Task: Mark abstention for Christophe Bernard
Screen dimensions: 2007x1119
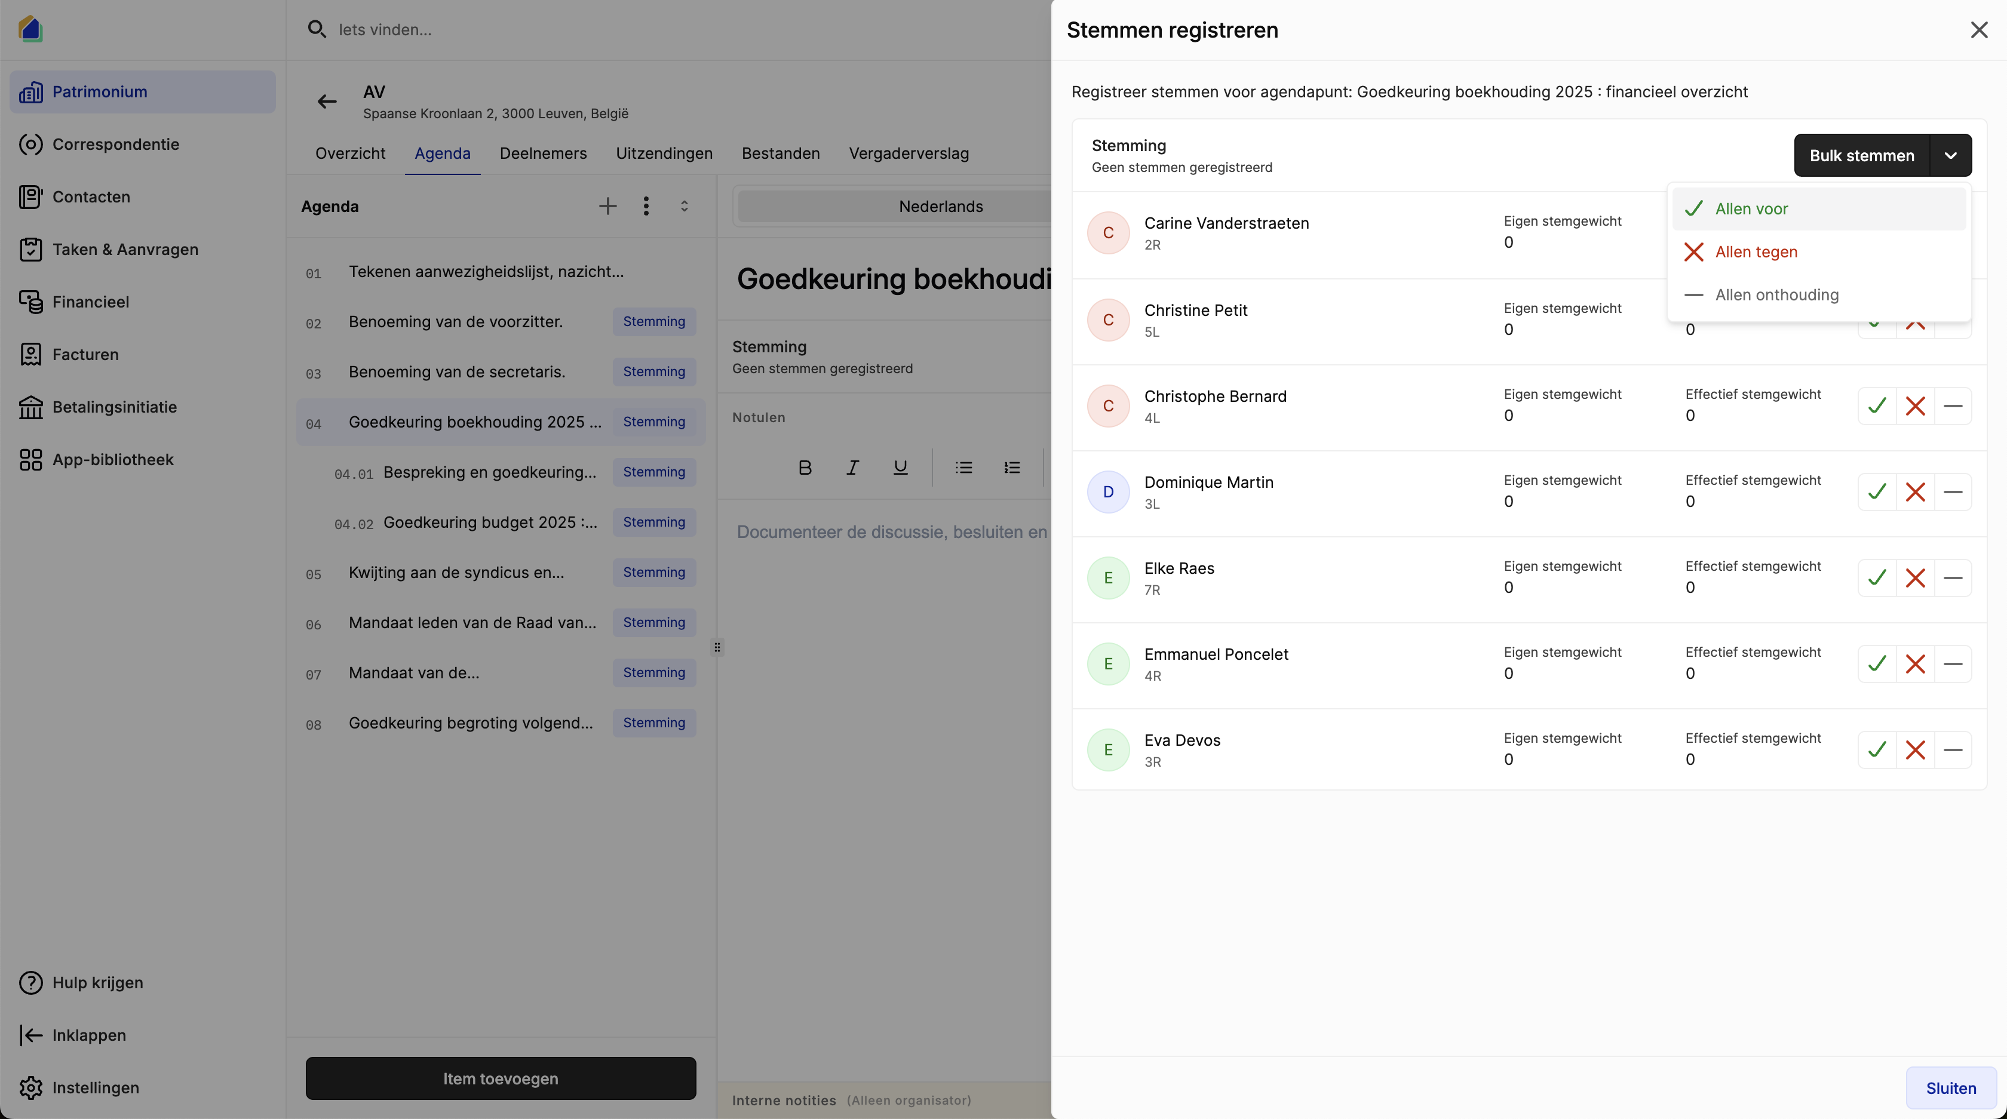Action: [x=1953, y=405]
